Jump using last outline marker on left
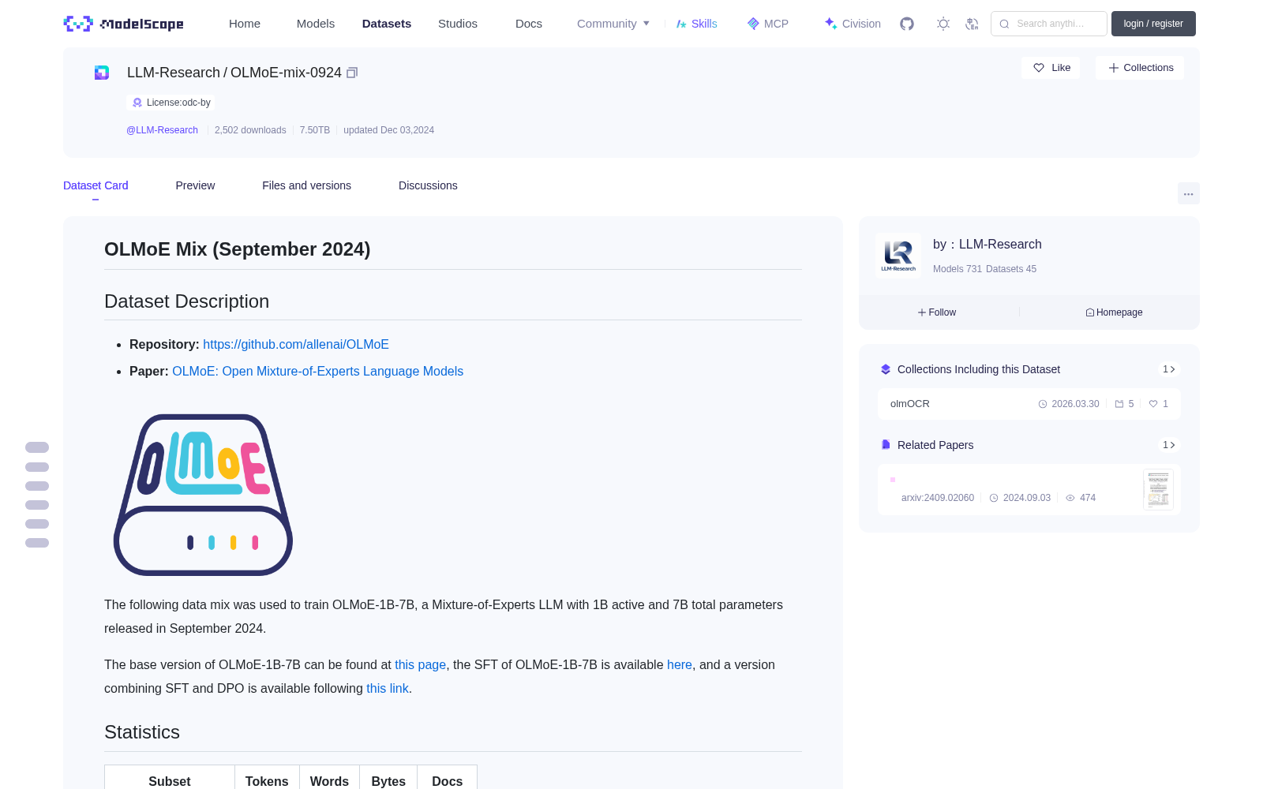Image resolution: width=1263 pixels, height=789 pixels. click(37, 543)
